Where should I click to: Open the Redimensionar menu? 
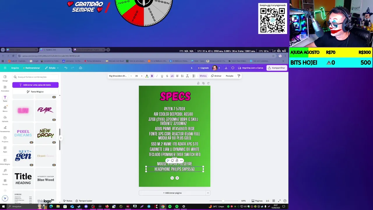[x=31, y=68]
